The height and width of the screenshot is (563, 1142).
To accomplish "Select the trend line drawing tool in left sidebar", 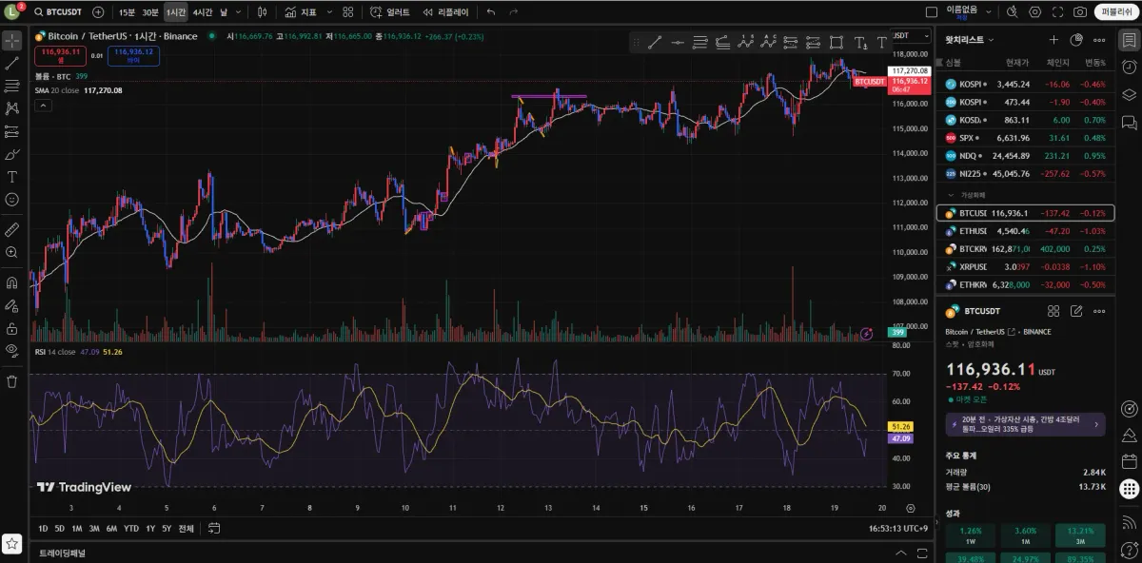I will click(x=12, y=63).
